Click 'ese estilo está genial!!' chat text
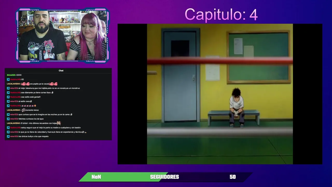This screenshot has height=187, width=332. (31, 97)
